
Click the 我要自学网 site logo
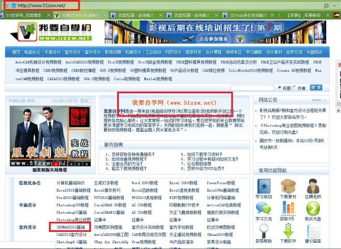pos(51,32)
